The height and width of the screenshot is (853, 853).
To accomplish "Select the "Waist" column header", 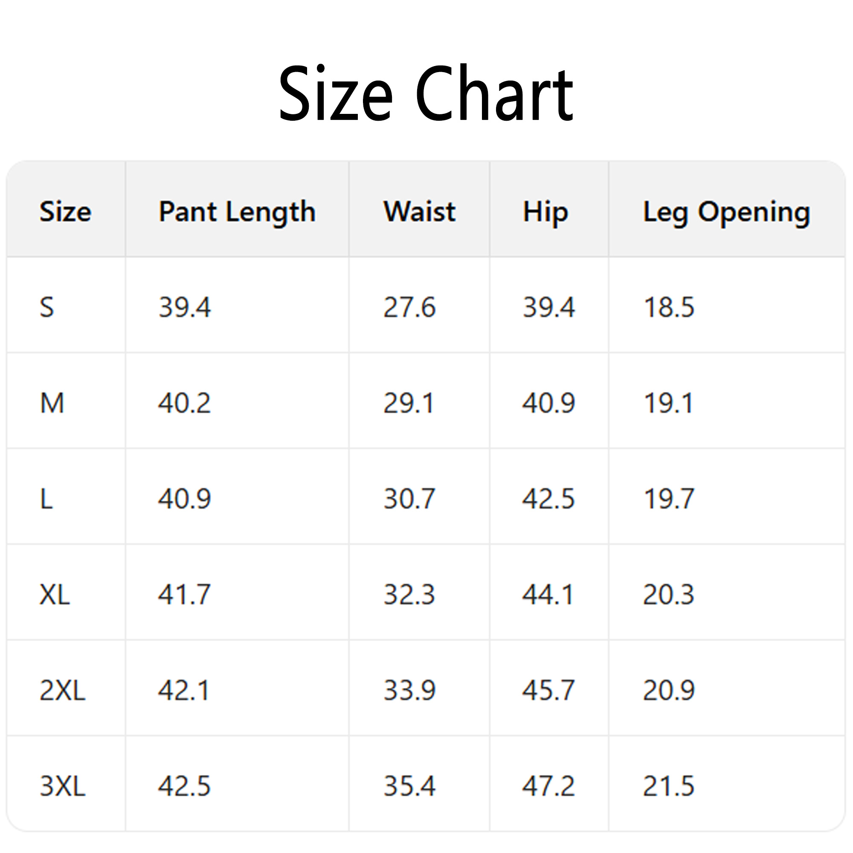I will [419, 212].
